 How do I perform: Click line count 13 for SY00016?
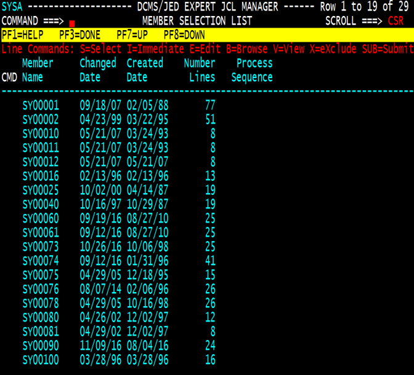pos(211,176)
